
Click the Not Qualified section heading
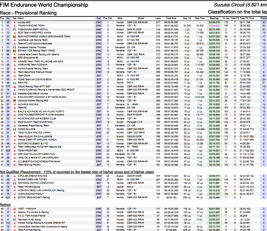coord(77,172)
